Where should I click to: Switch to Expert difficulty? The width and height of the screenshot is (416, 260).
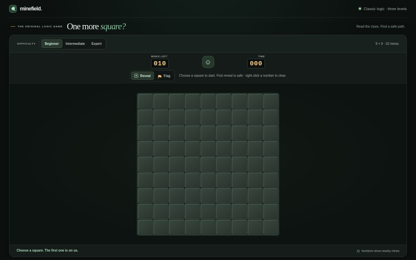(97, 44)
